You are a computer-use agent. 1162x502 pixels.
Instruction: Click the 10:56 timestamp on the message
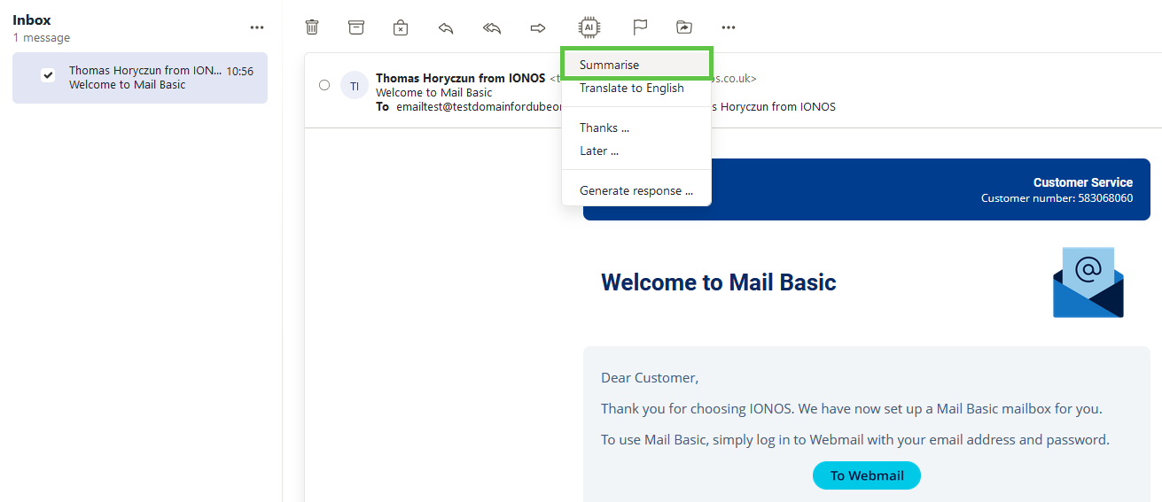click(x=239, y=71)
